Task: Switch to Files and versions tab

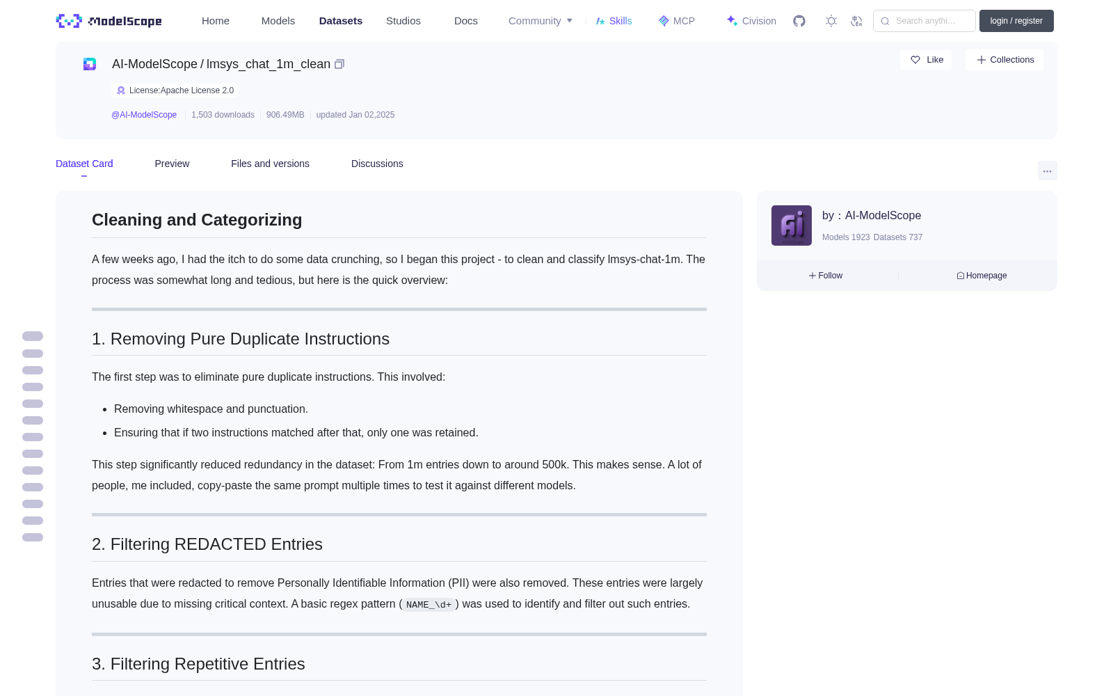Action: coord(270,164)
